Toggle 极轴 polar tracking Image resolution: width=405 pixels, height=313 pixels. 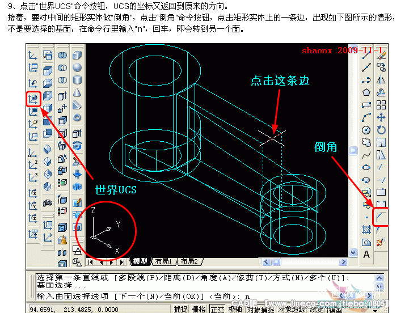click(235, 309)
